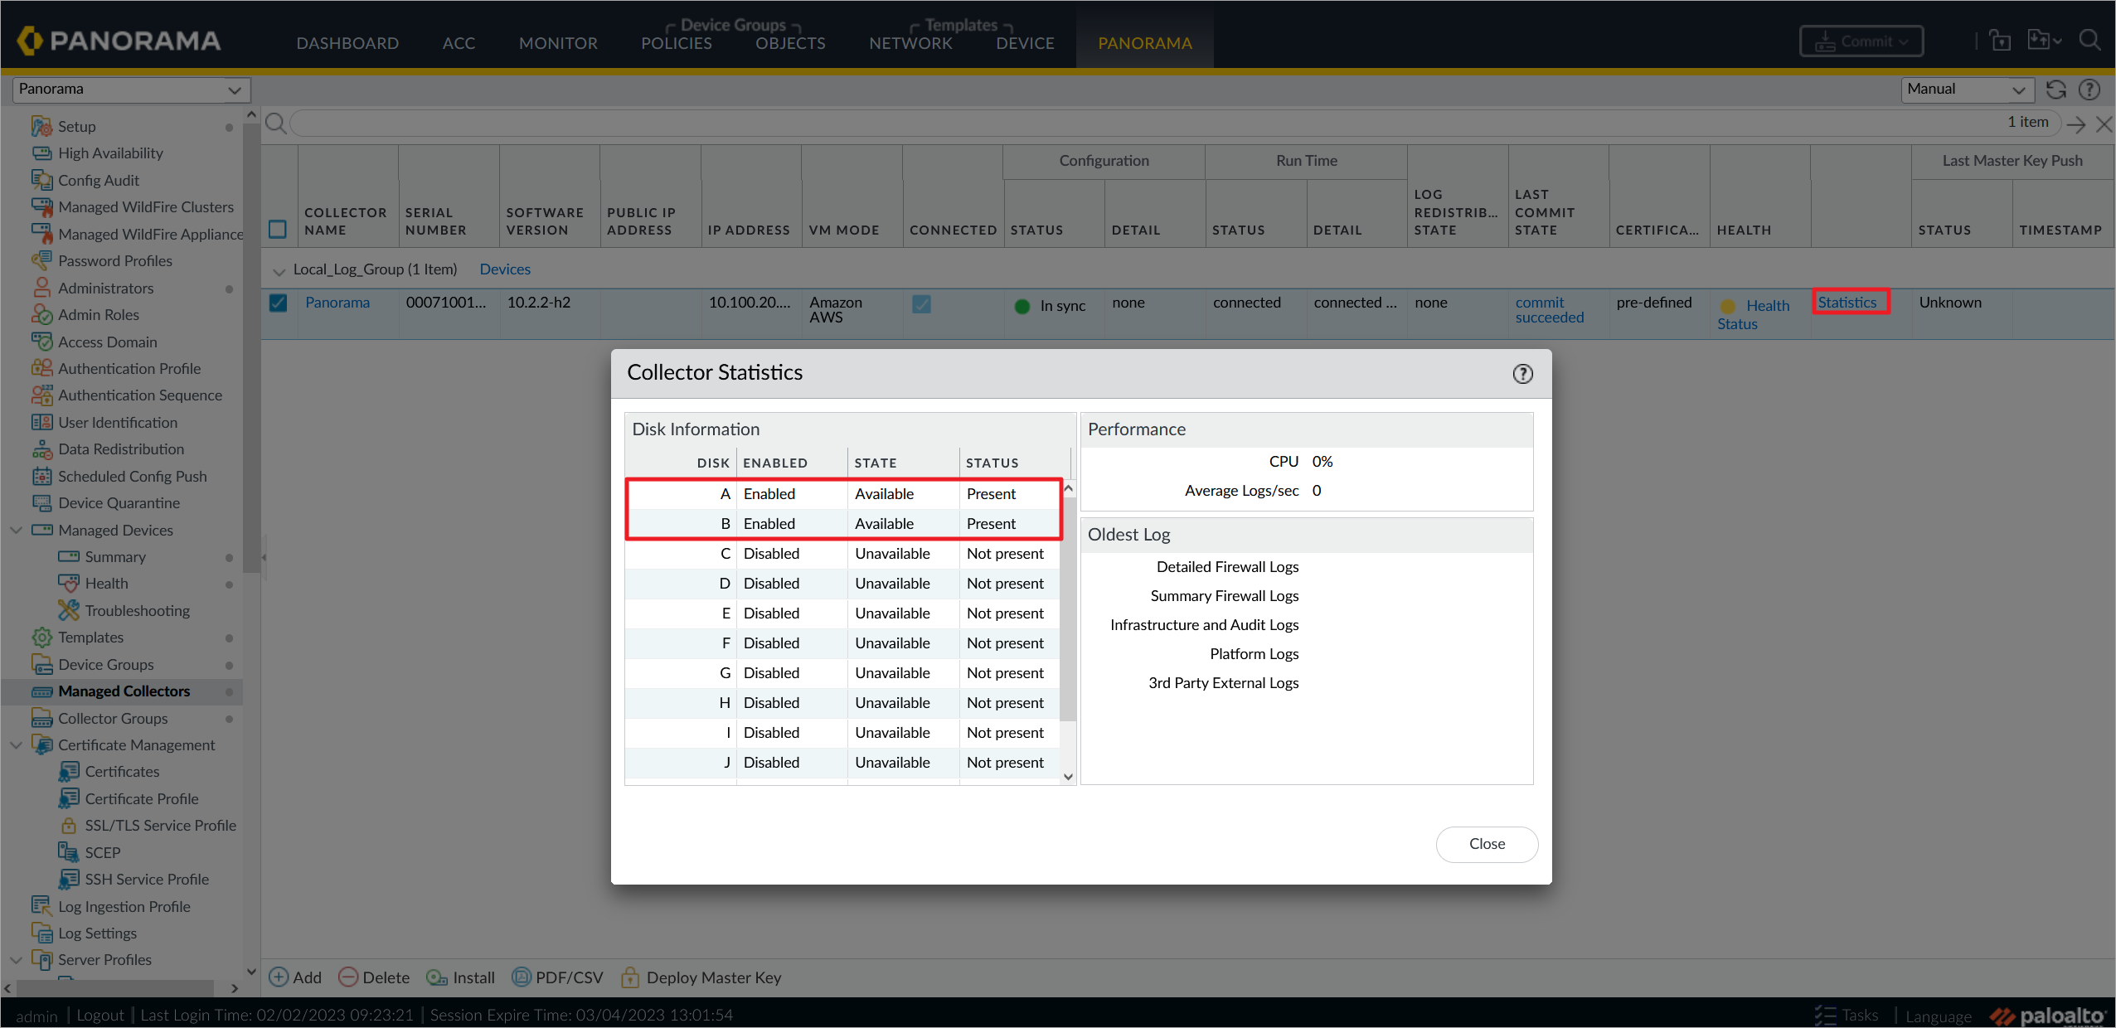Image resolution: width=2116 pixels, height=1028 pixels.
Task: Switch to the DASHBOARD tab
Action: (347, 43)
